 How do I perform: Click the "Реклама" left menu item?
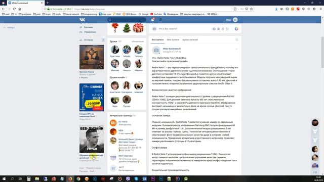[x=88, y=27]
